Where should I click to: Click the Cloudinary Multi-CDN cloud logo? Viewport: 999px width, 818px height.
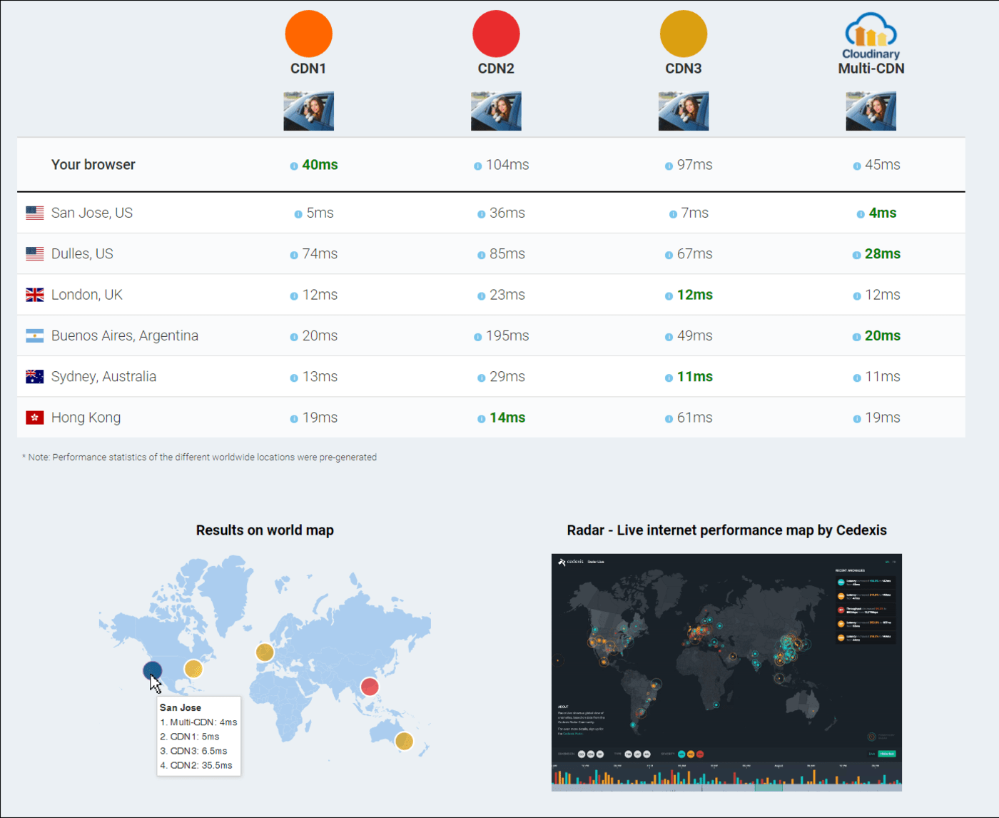click(x=871, y=36)
